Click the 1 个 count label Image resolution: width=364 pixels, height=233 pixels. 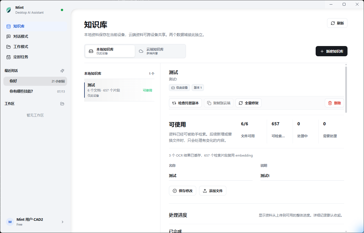tap(152, 74)
